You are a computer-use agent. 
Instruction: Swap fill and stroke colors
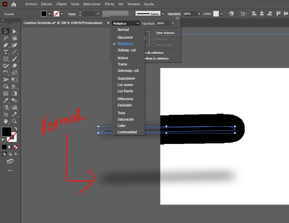click(16, 128)
